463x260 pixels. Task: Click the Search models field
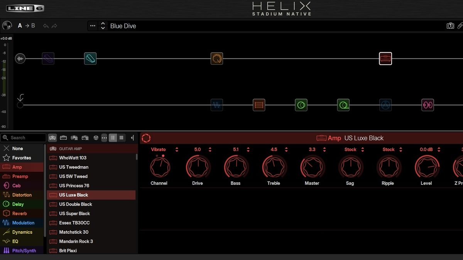(23, 138)
